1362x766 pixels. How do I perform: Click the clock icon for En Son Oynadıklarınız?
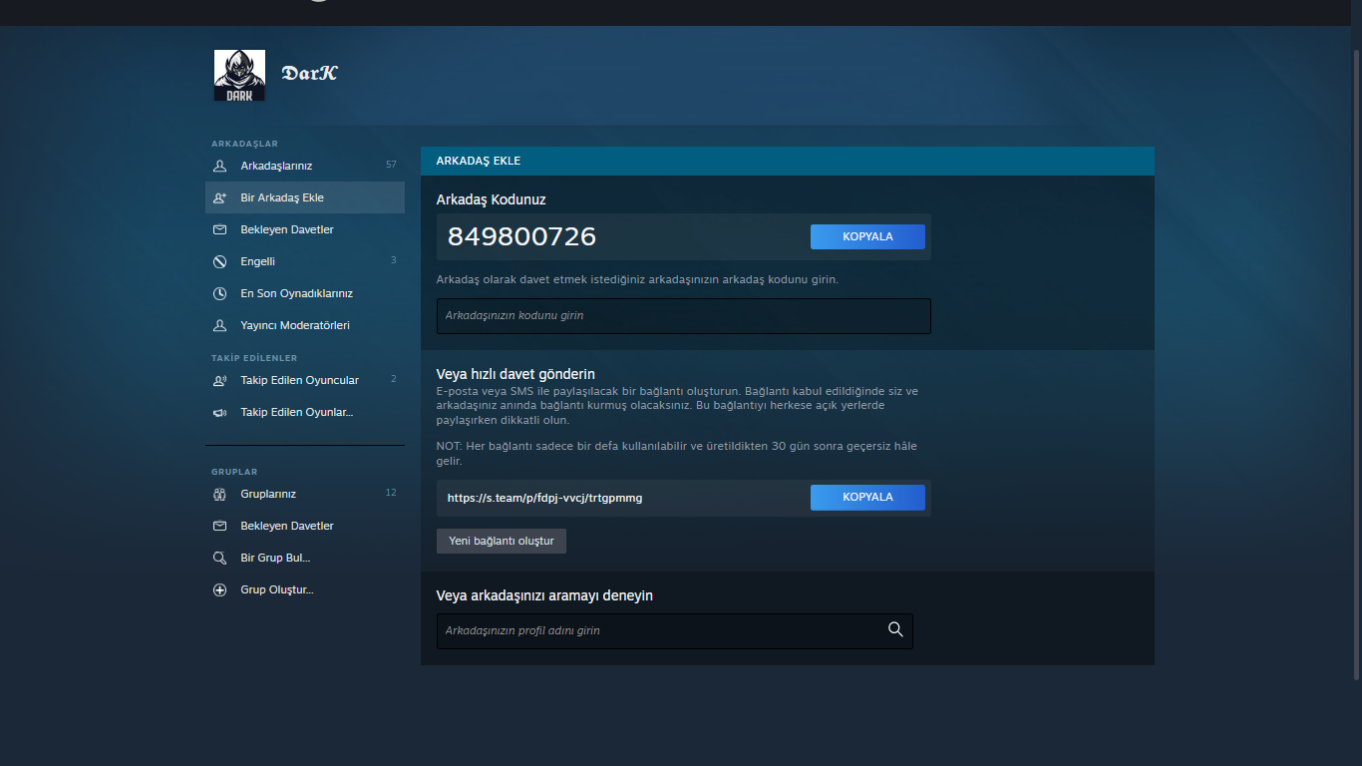220,293
